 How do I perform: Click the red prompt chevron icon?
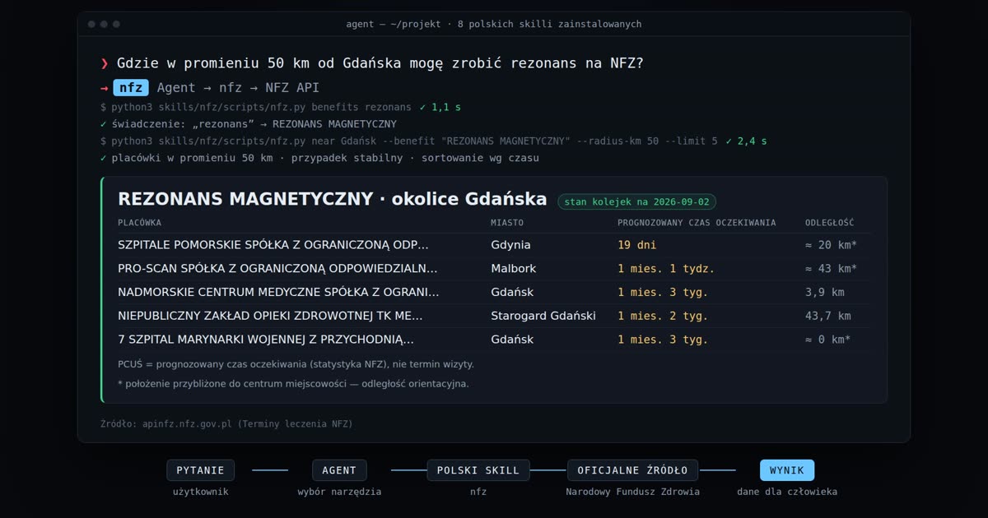[x=105, y=63]
